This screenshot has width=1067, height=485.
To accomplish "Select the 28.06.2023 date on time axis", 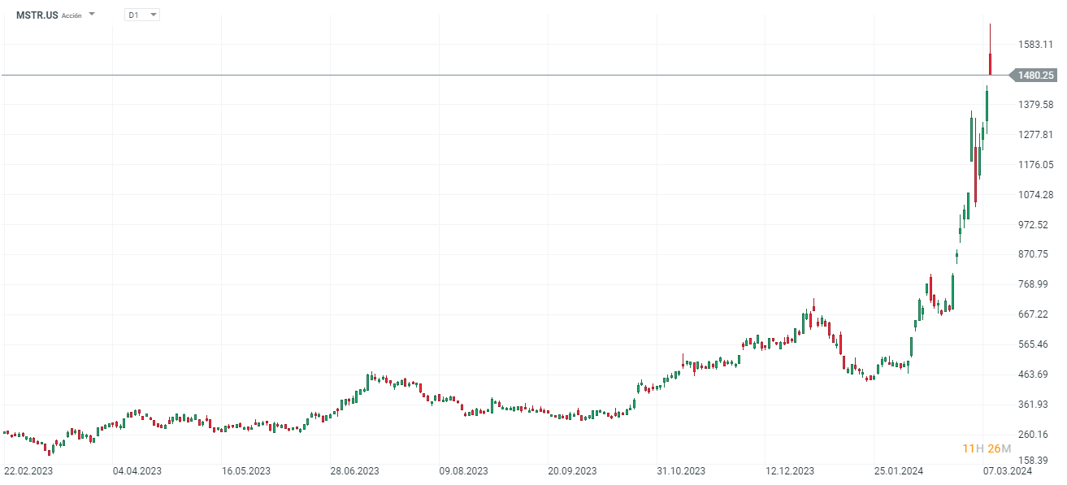I will pos(355,471).
